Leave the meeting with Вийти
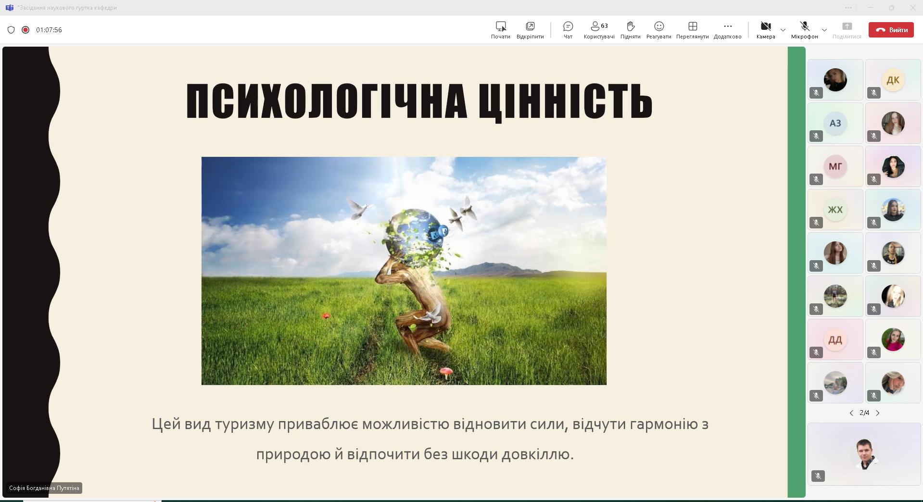The image size is (923, 502). pyautogui.click(x=891, y=30)
